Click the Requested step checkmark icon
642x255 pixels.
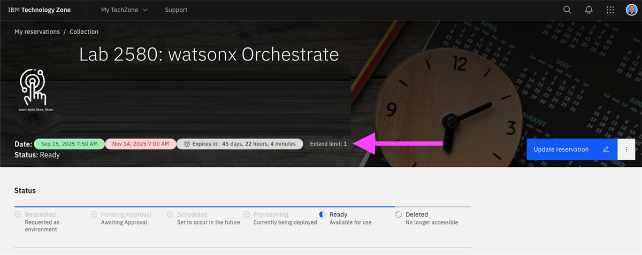18,214
